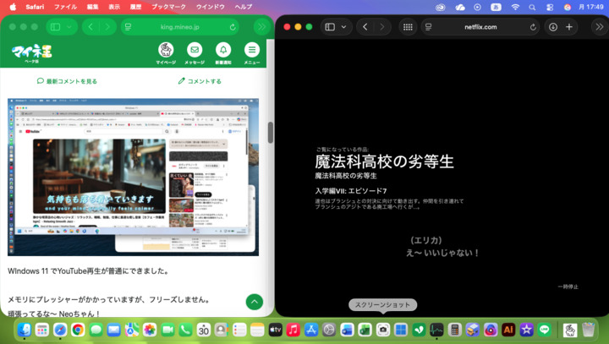The image size is (609, 344).
Task: Click the マイネ王 logo
Action: pos(32,53)
